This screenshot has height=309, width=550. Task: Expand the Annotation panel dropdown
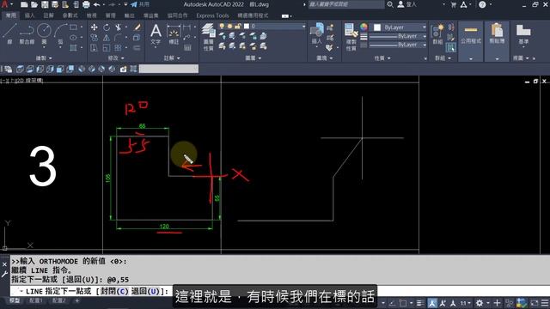[172, 58]
